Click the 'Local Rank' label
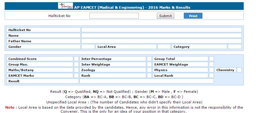The image size is (267, 113). 180,76
